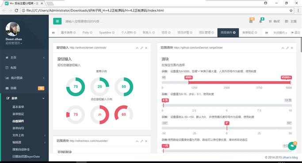Viewport: 302px width, 163px height.
Task: Open 表单验证 in the sidebar
Action: click(18, 114)
